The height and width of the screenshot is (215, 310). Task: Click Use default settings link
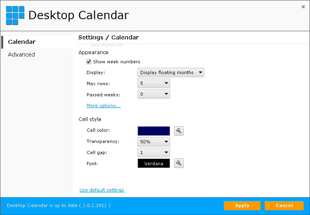coord(102,190)
